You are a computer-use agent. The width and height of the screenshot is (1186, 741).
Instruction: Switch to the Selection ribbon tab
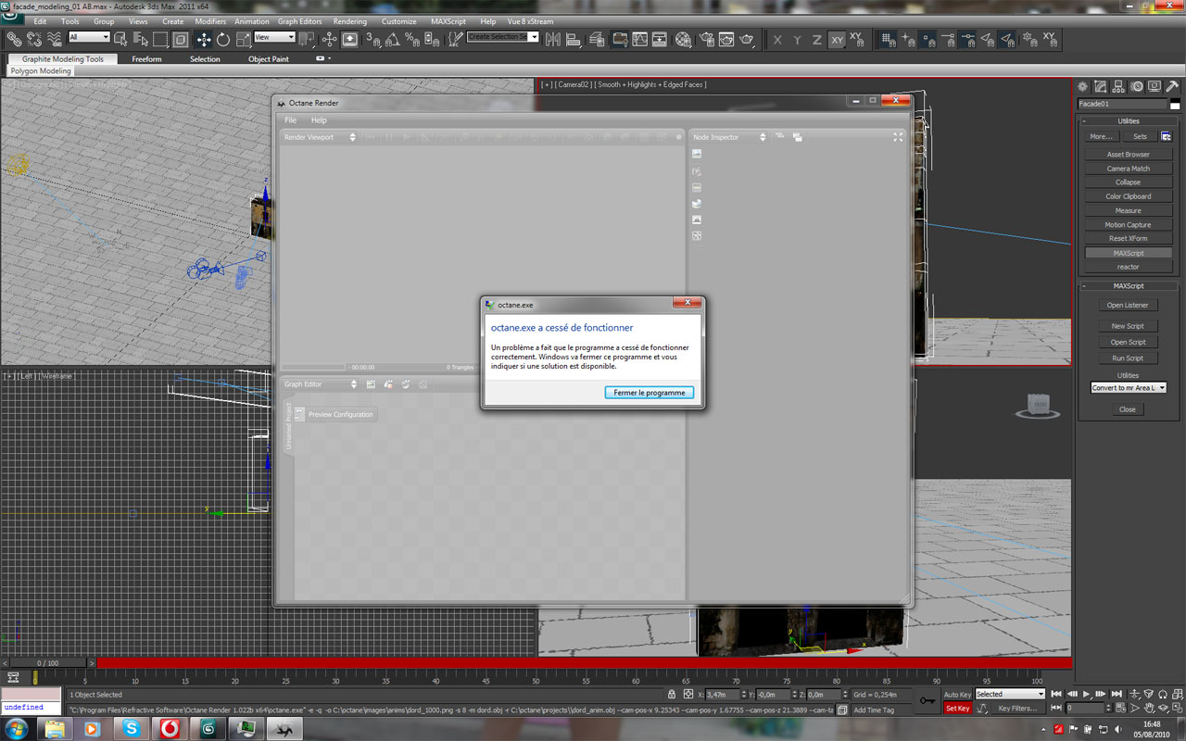click(x=205, y=59)
